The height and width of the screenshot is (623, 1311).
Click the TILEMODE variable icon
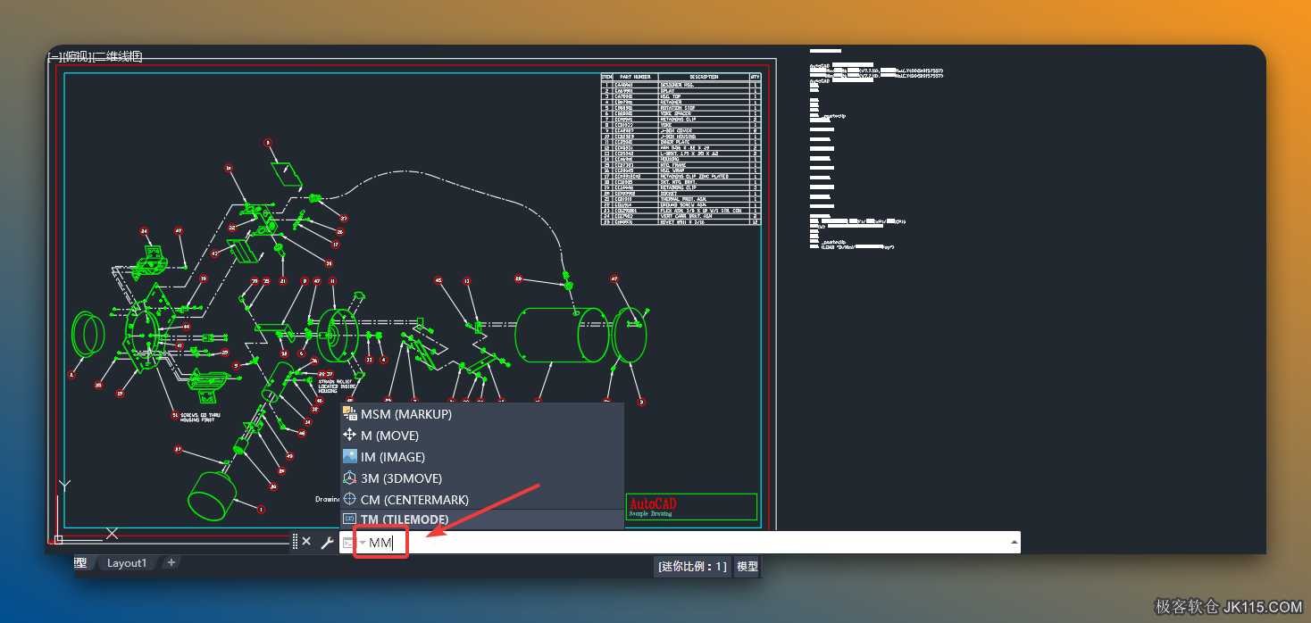click(x=350, y=519)
